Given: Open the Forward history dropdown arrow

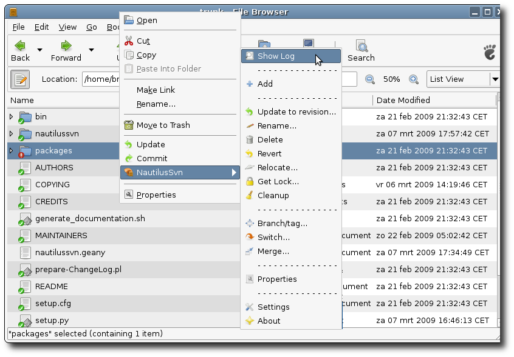Looking at the screenshot, I should (92, 50).
